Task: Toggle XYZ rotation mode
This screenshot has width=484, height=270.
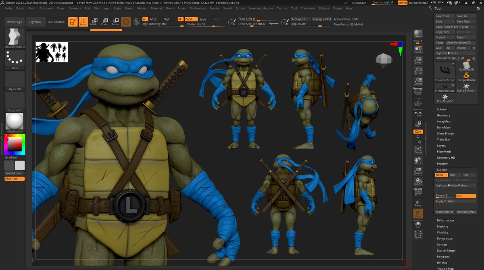Action: pos(418,131)
